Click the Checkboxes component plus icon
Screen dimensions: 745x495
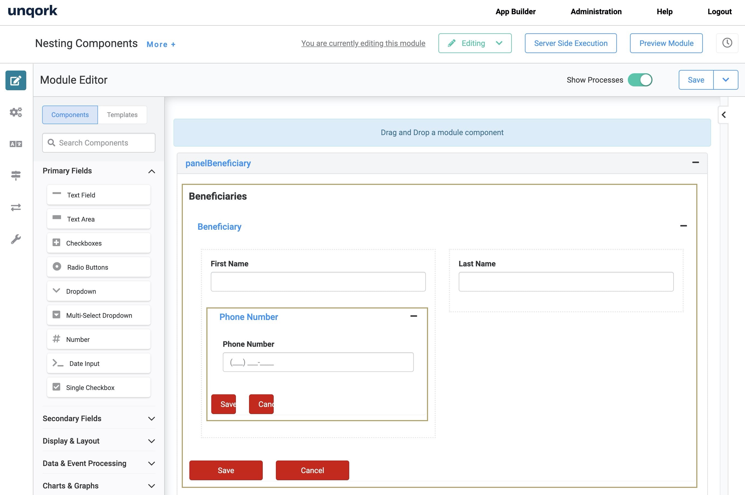[56, 243]
